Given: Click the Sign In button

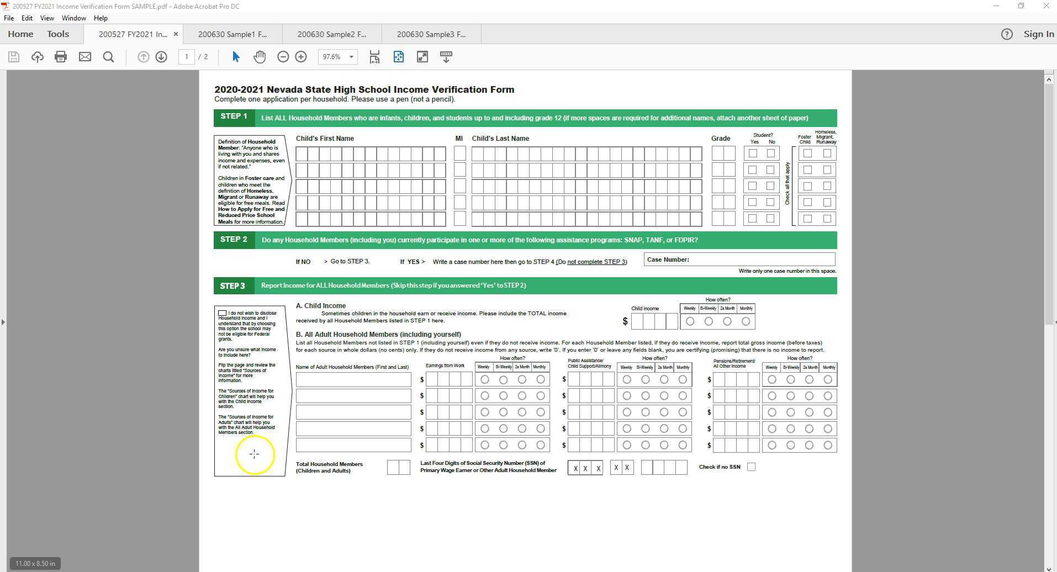Looking at the screenshot, I should [1038, 34].
